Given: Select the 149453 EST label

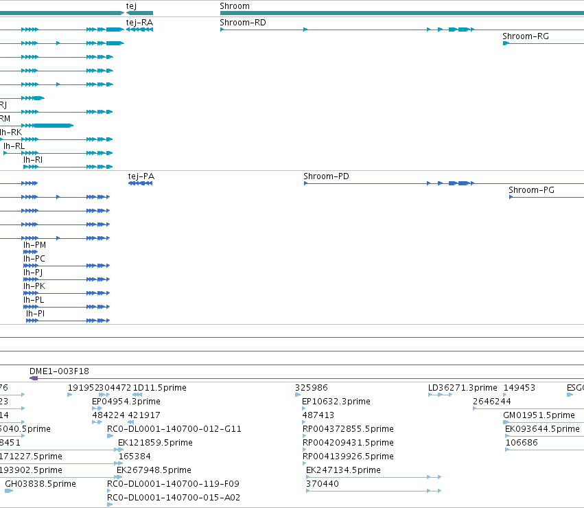Looking at the screenshot, I should click(519, 388).
